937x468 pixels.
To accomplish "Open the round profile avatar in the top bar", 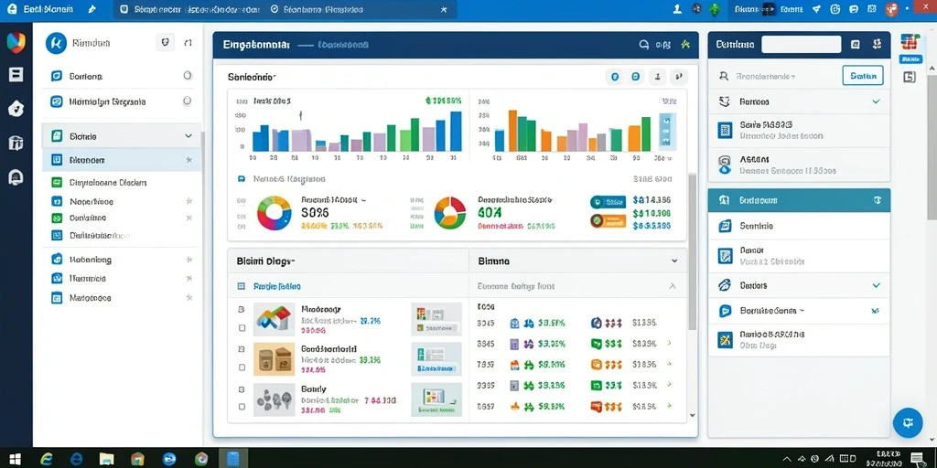I will (x=891, y=9).
